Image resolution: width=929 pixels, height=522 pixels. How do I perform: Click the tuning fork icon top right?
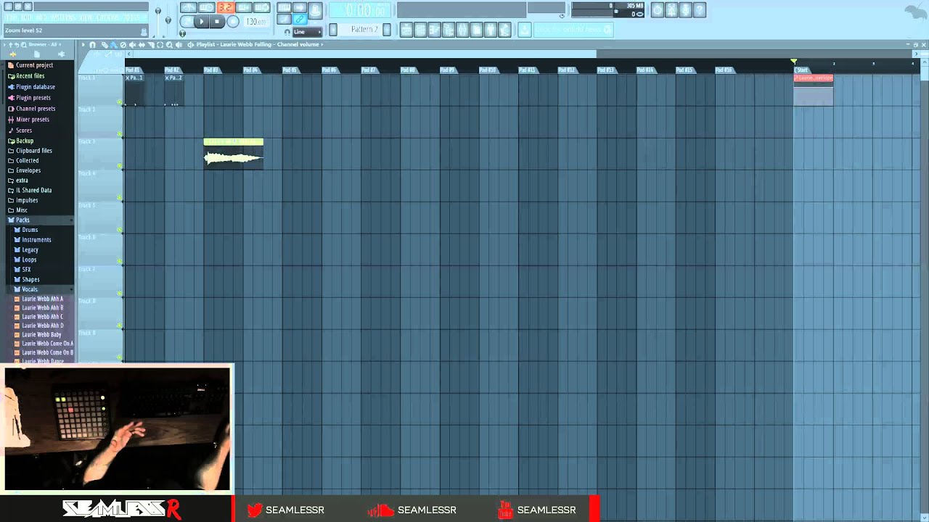point(672,10)
